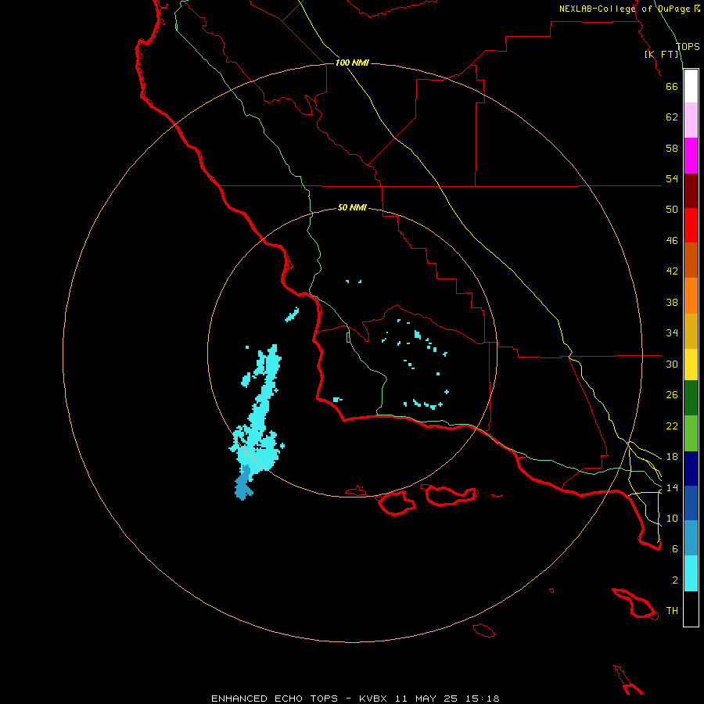Click the legend value "46"
Image resolution: width=704 pixels, height=704 pixels.
click(x=672, y=241)
